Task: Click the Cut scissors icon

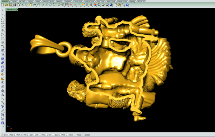Action: [x=23, y=5]
